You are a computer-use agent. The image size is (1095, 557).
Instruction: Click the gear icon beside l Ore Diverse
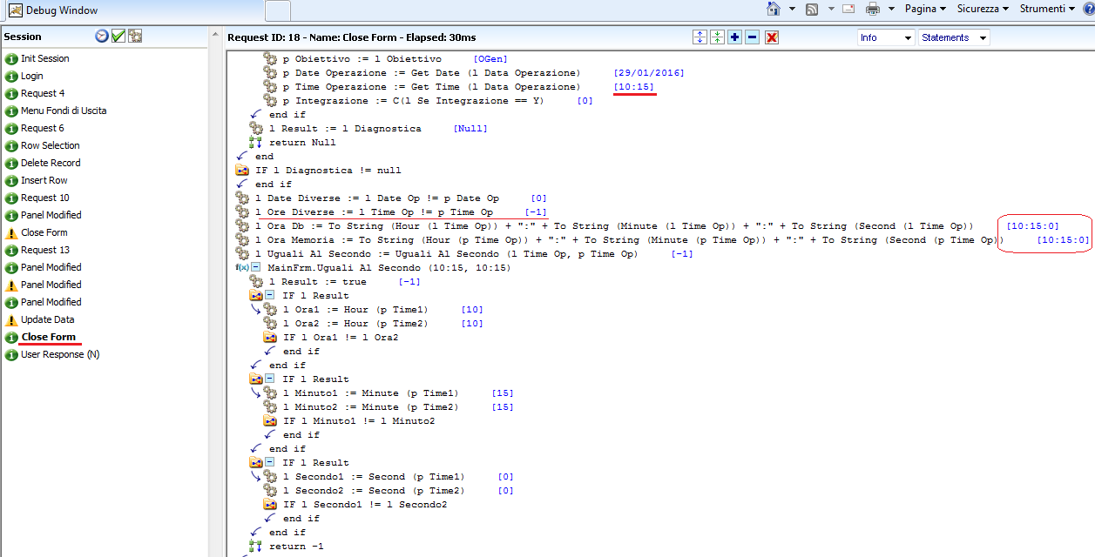[x=242, y=211]
